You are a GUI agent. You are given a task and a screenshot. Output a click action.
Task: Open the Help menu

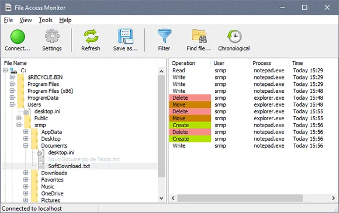[65, 20]
